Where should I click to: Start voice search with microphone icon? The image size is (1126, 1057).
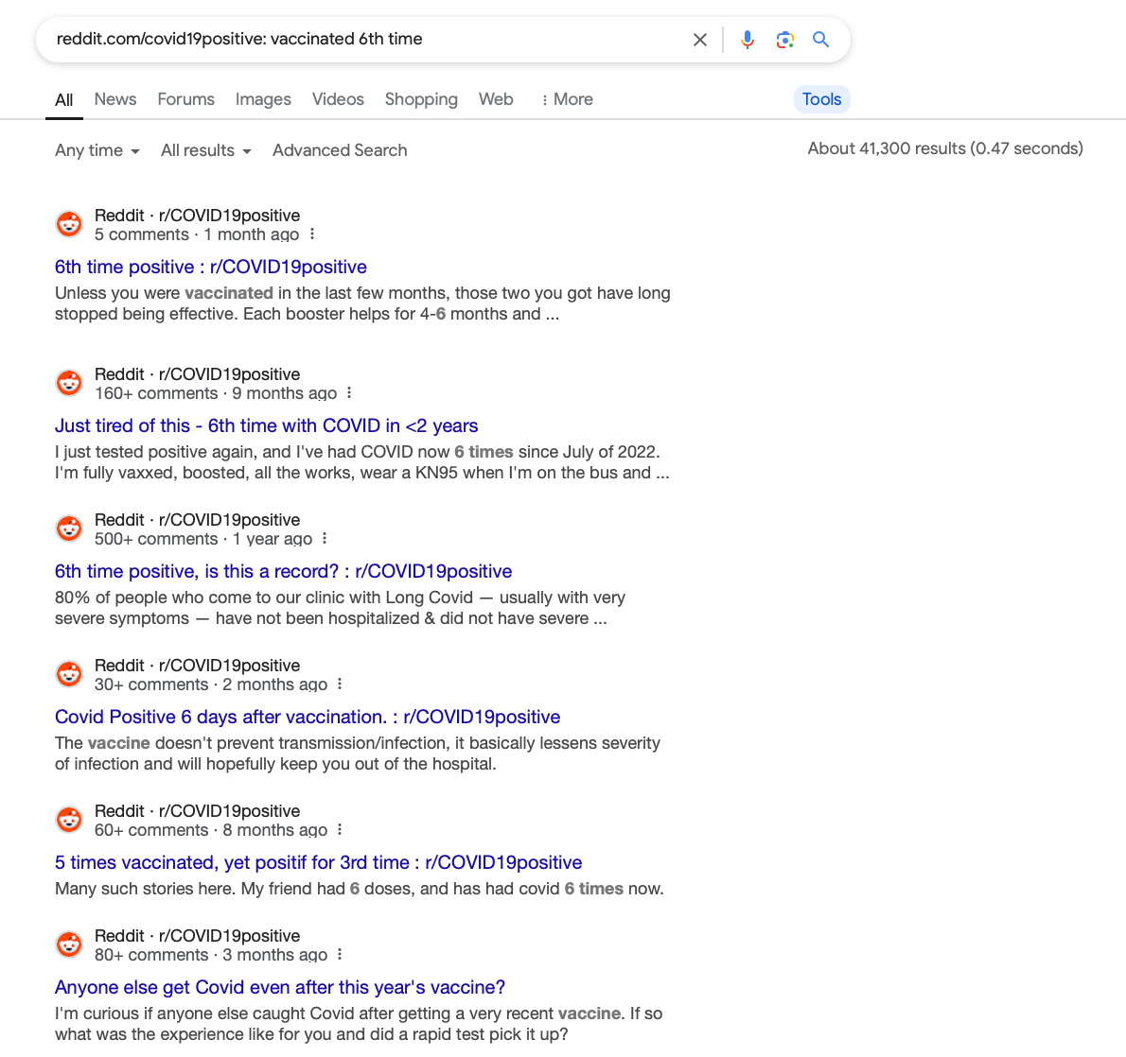pos(747,40)
